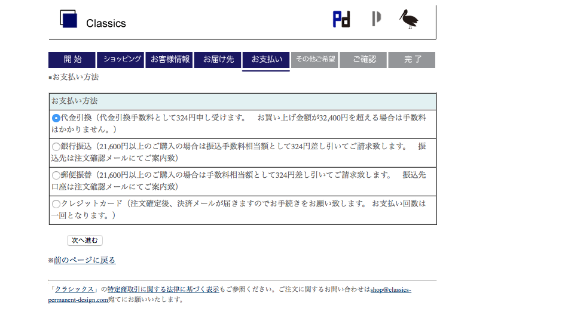Follow the 前のページに戻る link

tap(84, 260)
